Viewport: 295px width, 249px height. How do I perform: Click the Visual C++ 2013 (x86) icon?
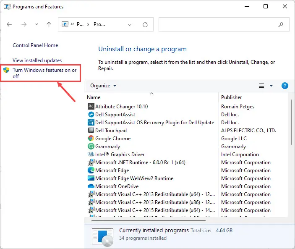click(91, 202)
